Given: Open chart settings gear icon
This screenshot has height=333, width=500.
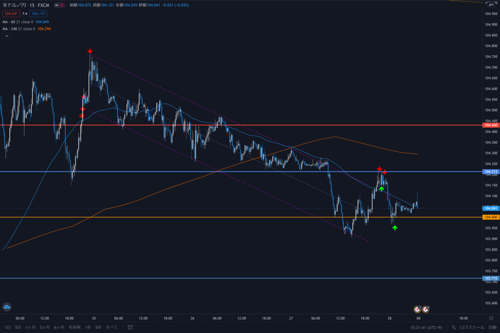Looking at the screenshot, I should (x=491, y=318).
